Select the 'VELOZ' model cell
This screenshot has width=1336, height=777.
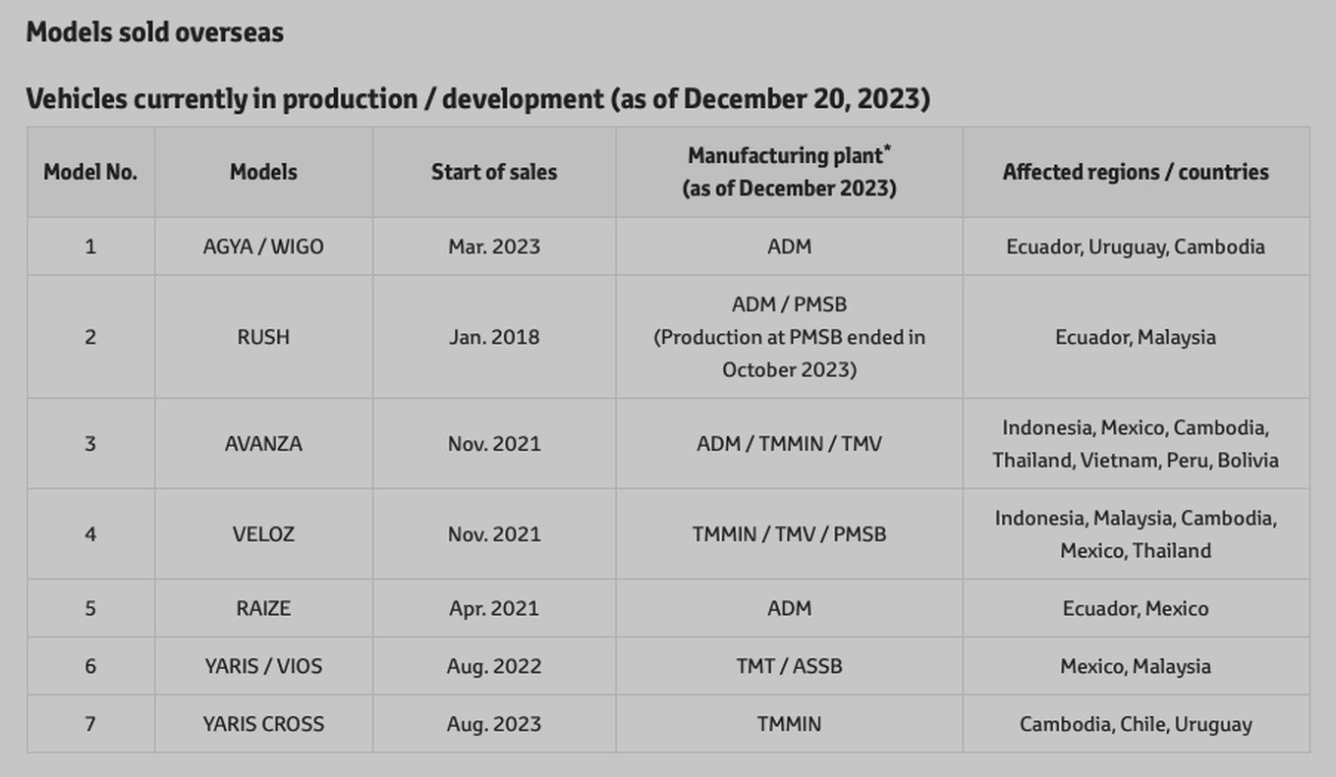(x=263, y=534)
